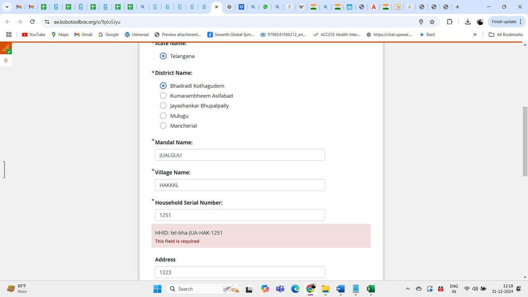Click the Dropbox extension icon beside address bar
Image resolution: width=528 pixels, height=297 pixels.
(x=241, y=7)
